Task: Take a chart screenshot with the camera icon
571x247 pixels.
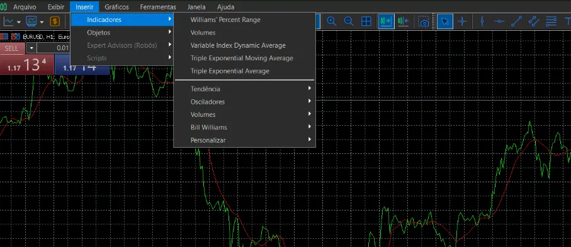Action: pyautogui.click(x=424, y=21)
